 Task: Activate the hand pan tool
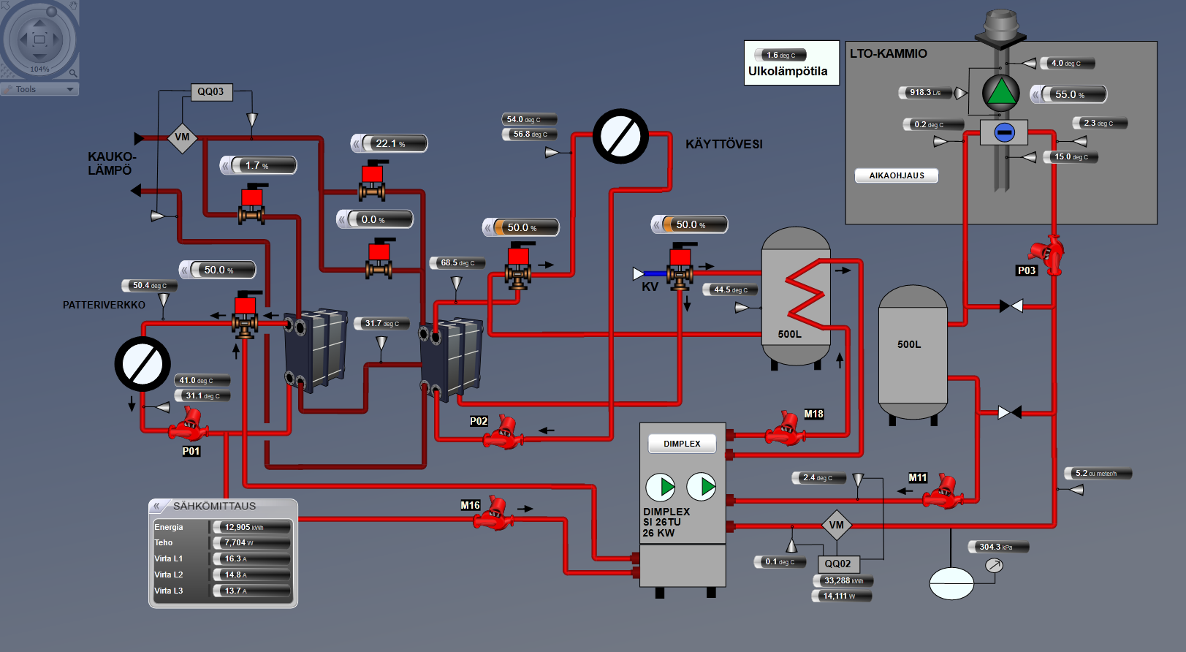73,6
